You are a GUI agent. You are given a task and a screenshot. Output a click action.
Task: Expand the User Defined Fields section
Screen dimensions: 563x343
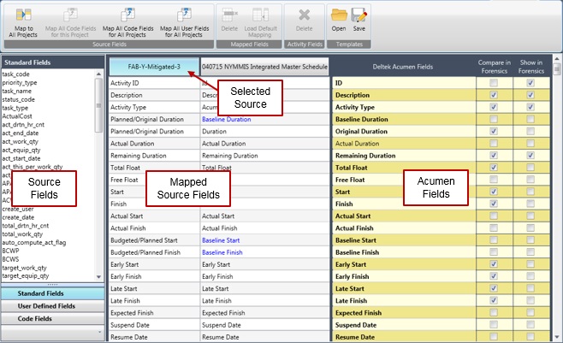coord(47,305)
